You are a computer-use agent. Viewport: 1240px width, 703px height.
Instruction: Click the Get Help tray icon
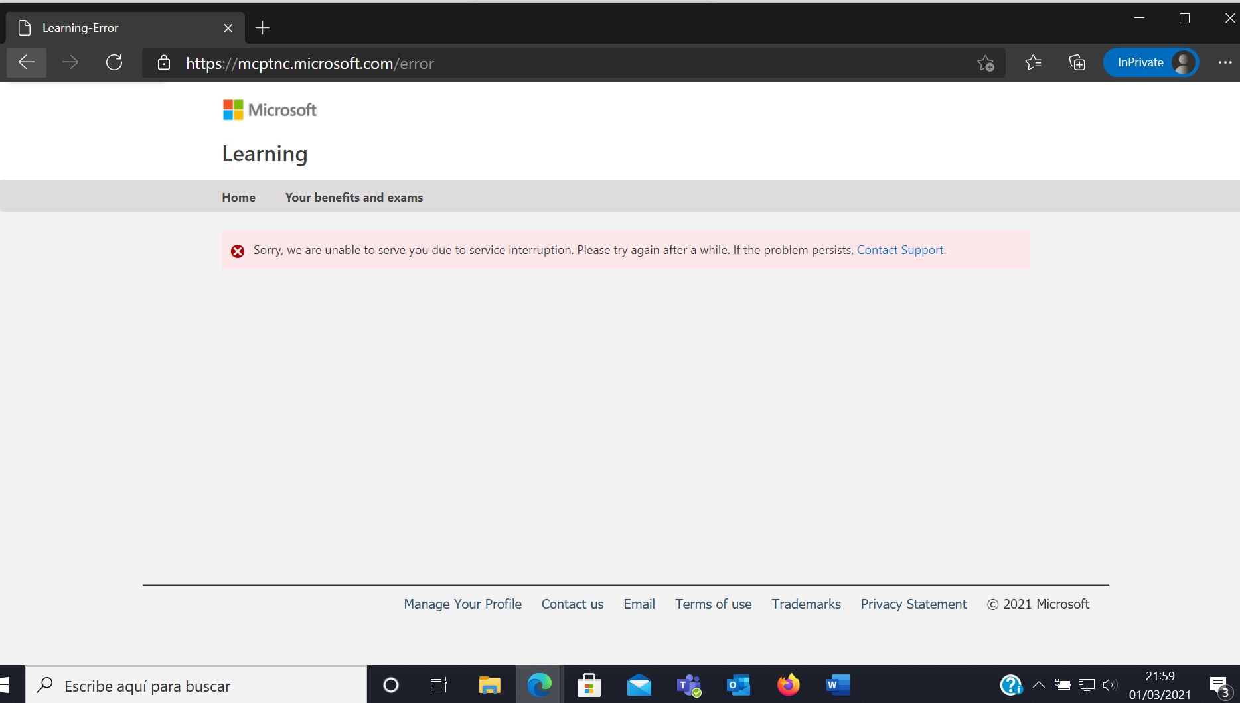coord(1011,685)
